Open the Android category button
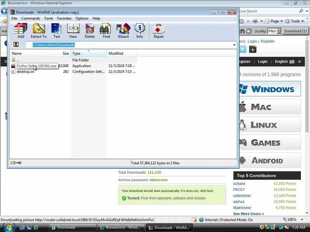The width and height of the screenshot is (310, 232). (270, 160)
